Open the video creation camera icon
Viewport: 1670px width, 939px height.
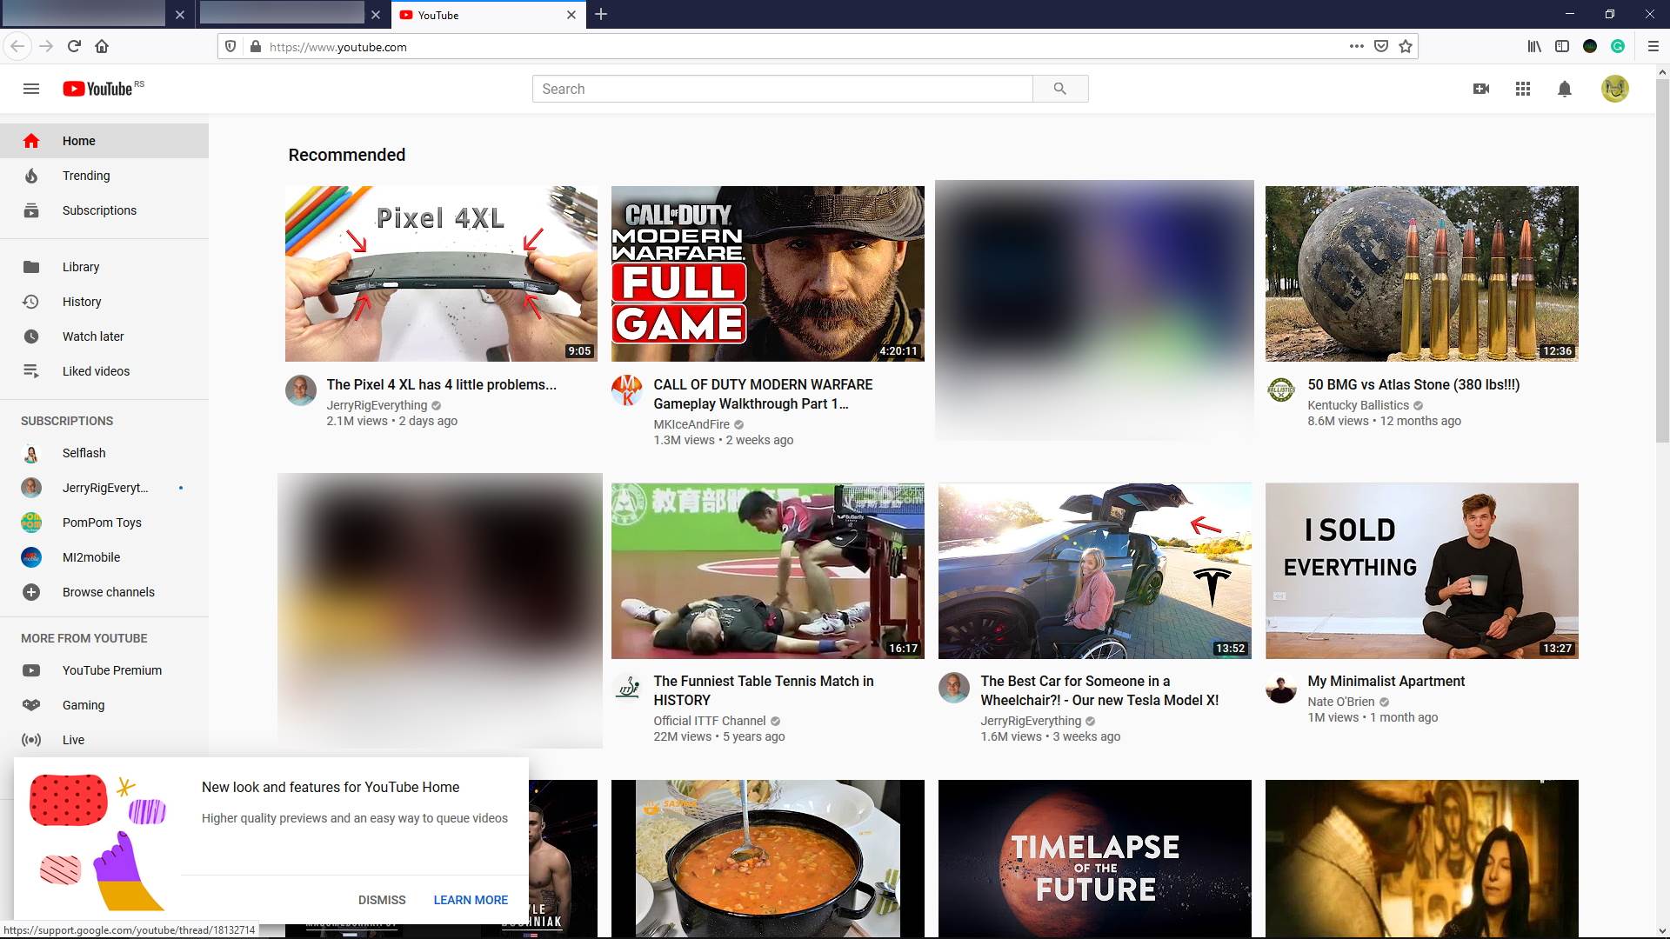coord(1482,88)
